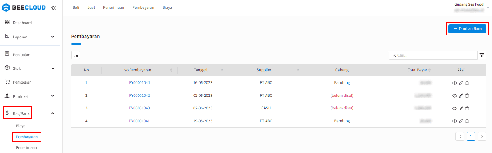The width and height of the screenshot is (492, 153).
Task: Edit payment PY00001044 pencil icon
Action: (461, 83)
